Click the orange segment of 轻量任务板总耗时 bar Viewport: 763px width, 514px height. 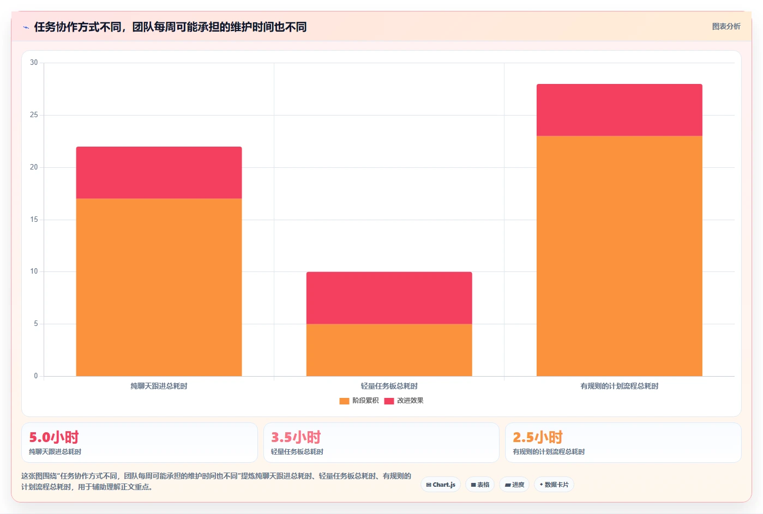389,350
